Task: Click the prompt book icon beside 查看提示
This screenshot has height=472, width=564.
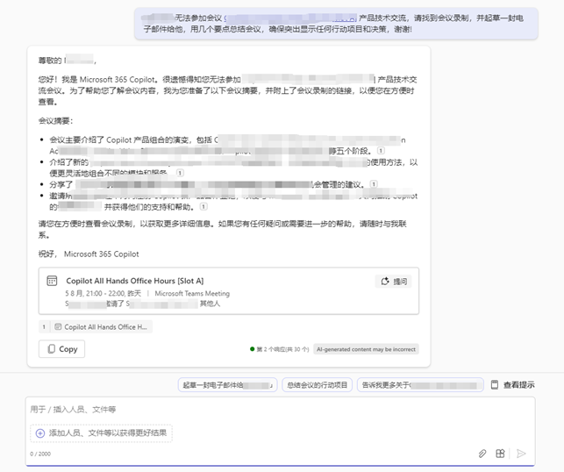Action: click(x=495, y=385)
